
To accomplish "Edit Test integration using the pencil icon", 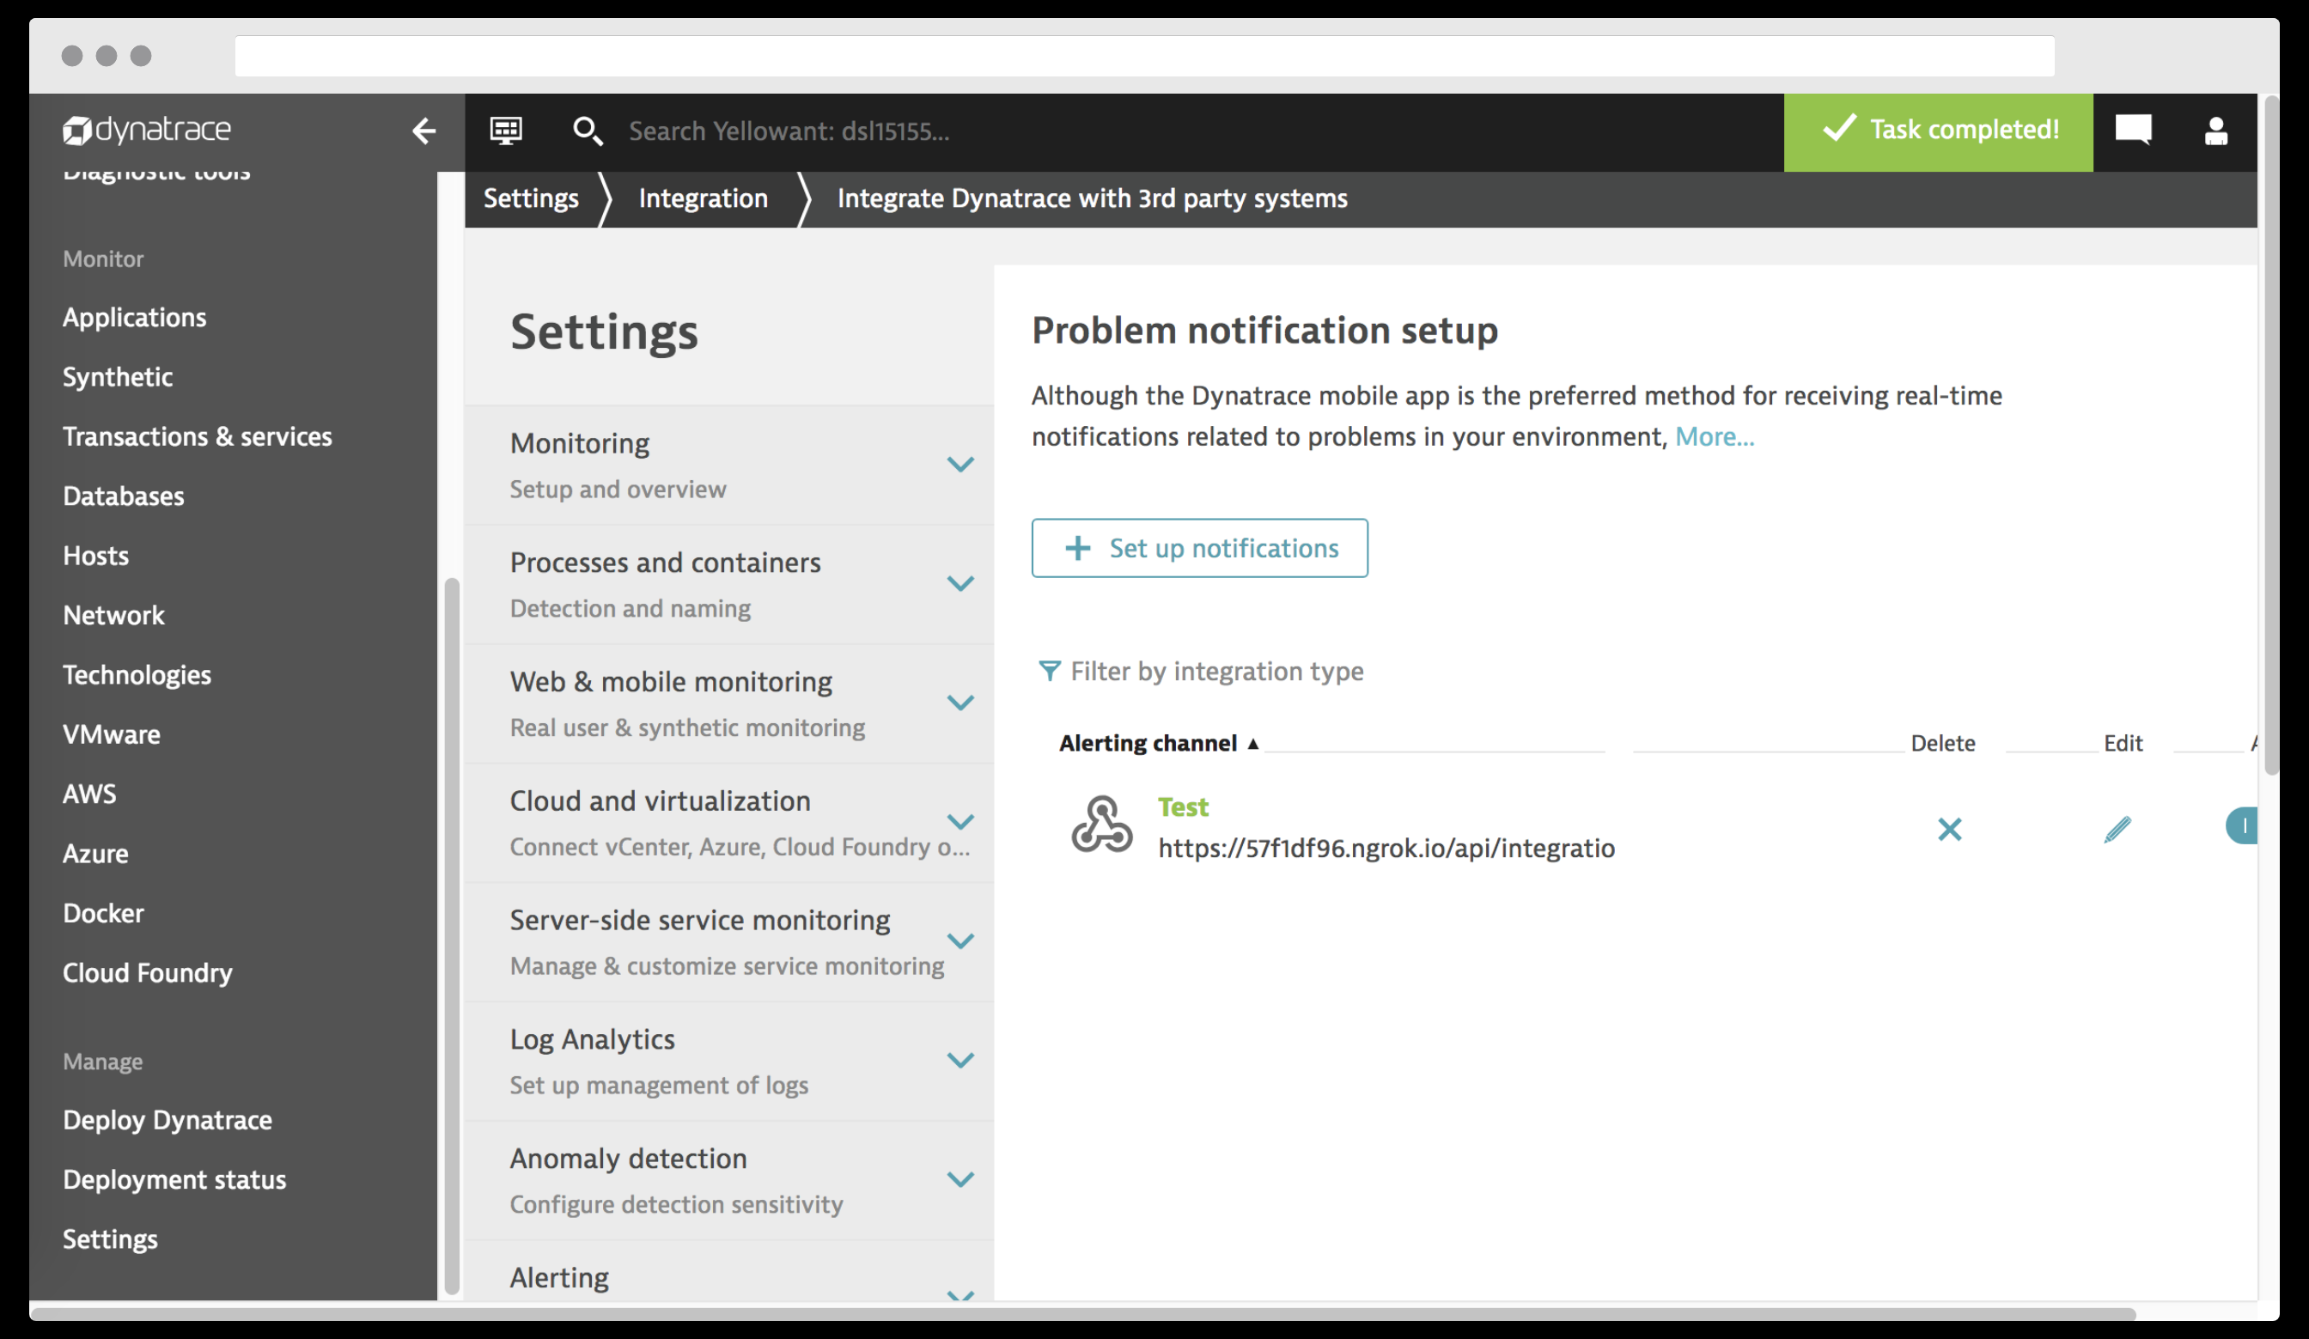I will pos(2117,829).
